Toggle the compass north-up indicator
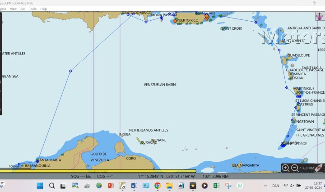The image size is (325, 192). point(318,16)
